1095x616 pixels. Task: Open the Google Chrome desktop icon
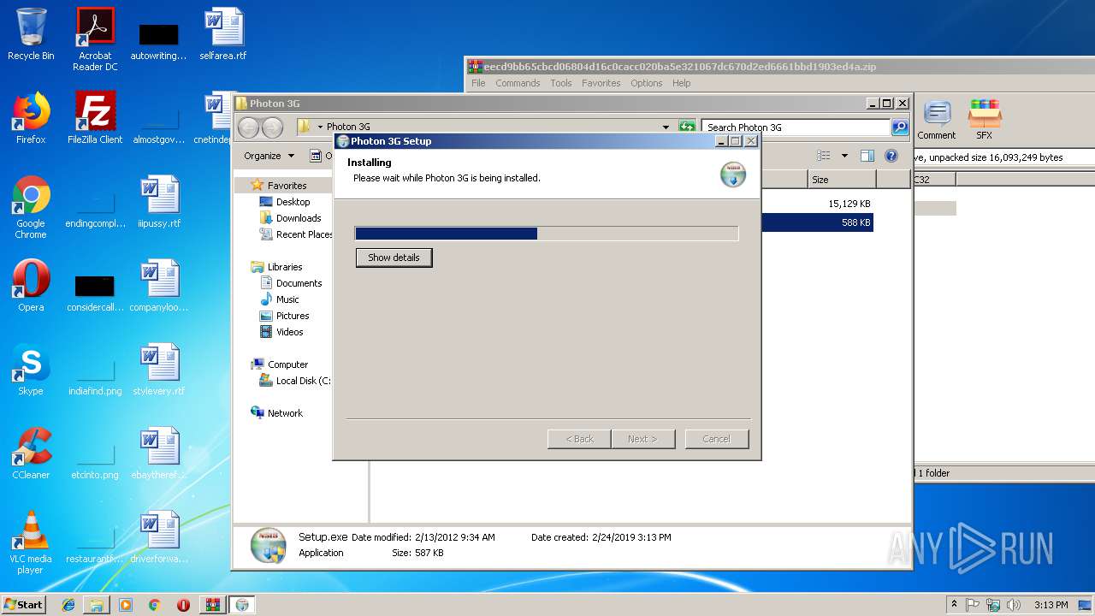tap(31, 207)
